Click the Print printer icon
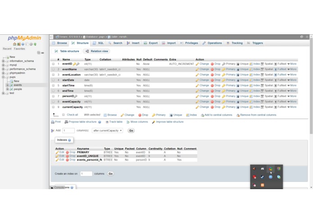313x223 pixels. (53, 122)
